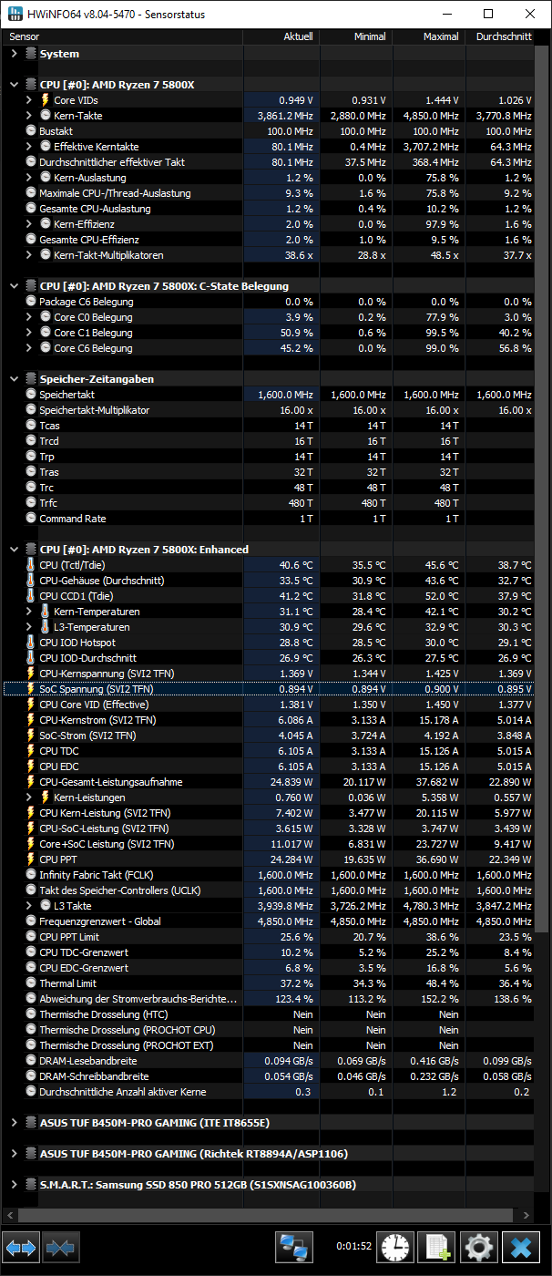Image resolution: width=552 pixels, height=1276 pixels.
Task: Click the Trfc timing row
Action: coord(270,503)
